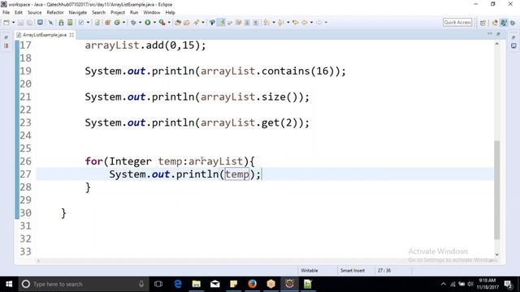
Task: Click the editor area Maximize icon
Action: pyautogui.click(x=498, y=34)
